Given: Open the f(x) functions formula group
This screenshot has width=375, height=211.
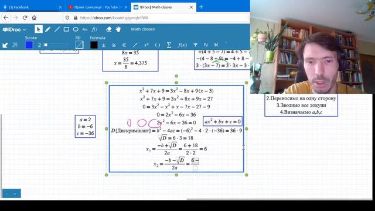Looking at the screenshot, I should pyautogui.click(x=182, y=45).
